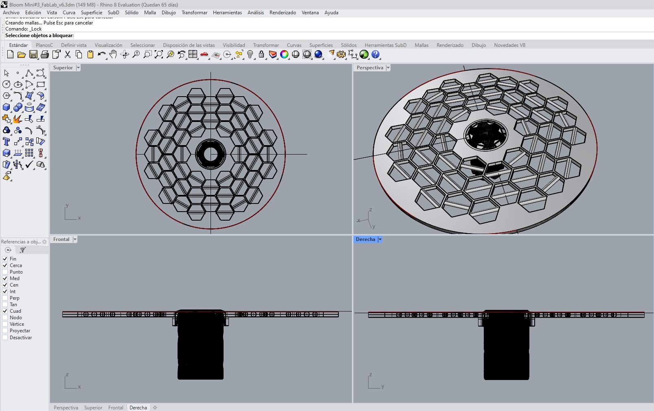This screenshot has height=411, width=654.
Task: Switch to the Curvas toolbar tab
Action: coord(294,45)
